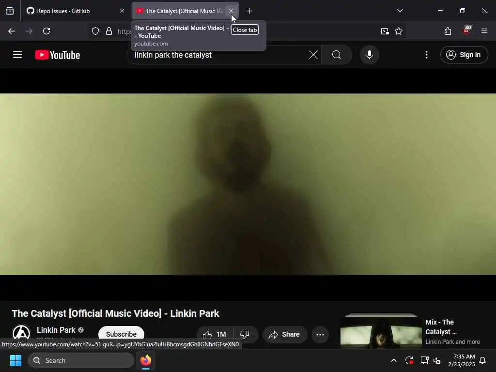Close The Catalyst YouTube tab
The image size is (496, 372).
coord(231,11)
